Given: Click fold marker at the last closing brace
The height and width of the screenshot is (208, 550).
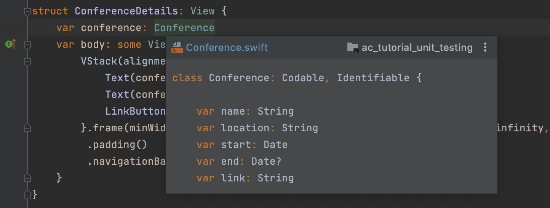Looking at the screenshot, I should click(27, 195).
